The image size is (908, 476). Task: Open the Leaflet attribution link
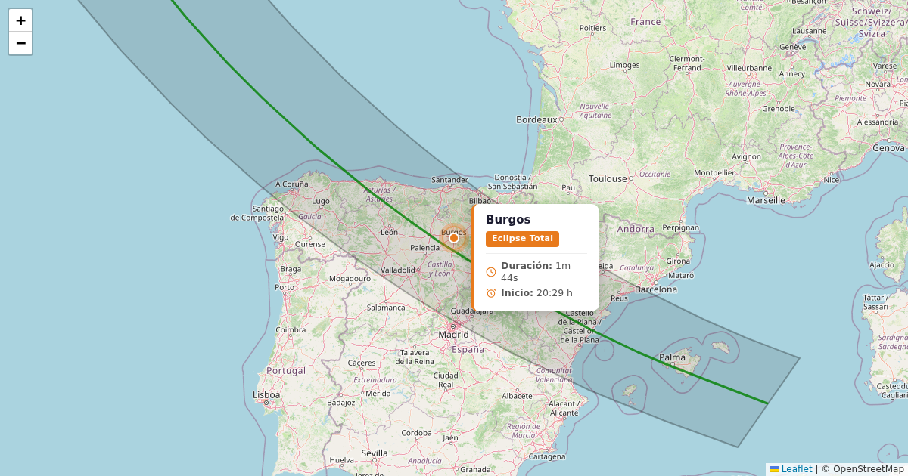(x=791, y=469)
